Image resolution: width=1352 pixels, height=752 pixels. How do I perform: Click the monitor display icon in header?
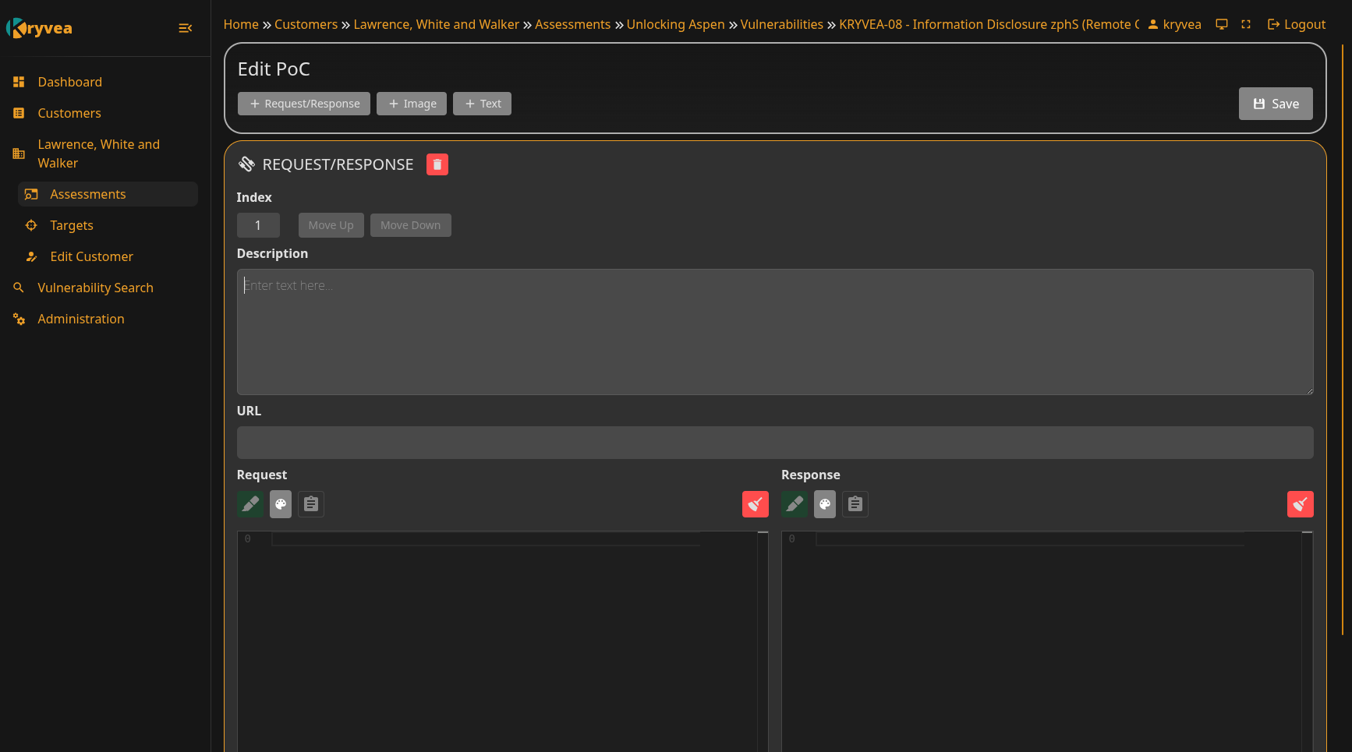coord(1222,24)
